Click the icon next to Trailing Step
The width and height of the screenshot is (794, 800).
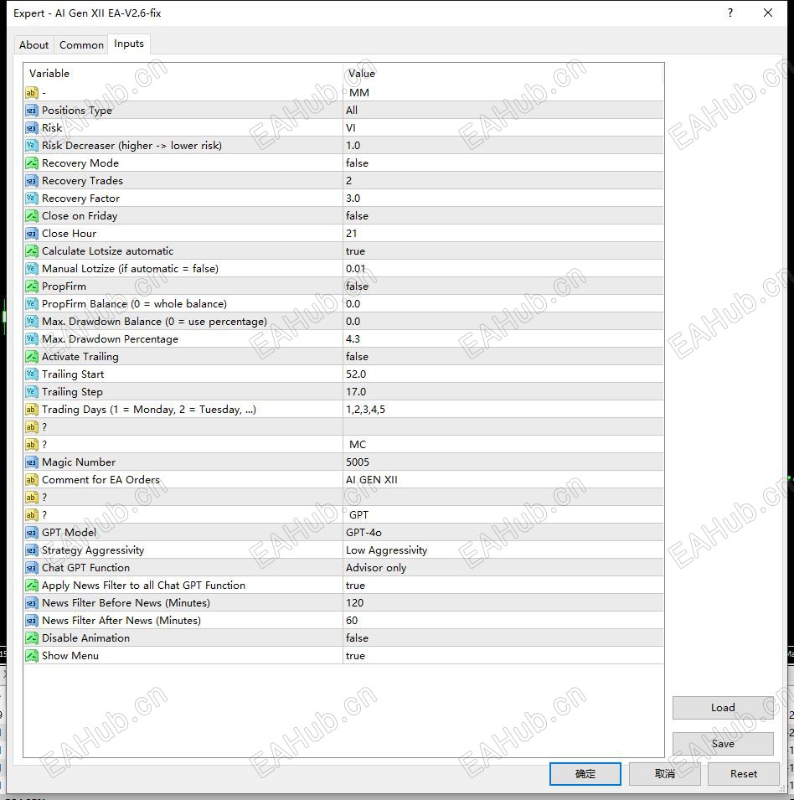click(x=32, y=392)
